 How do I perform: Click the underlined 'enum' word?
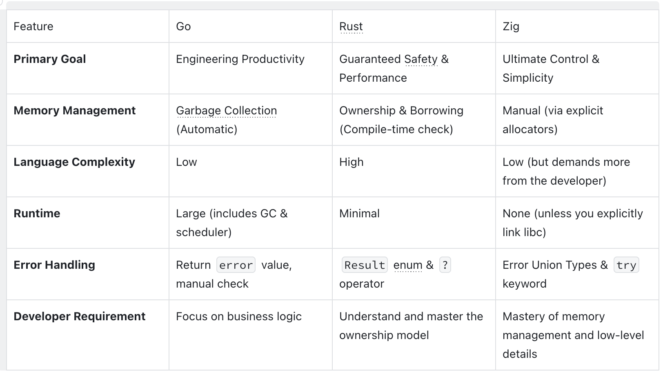407,265
